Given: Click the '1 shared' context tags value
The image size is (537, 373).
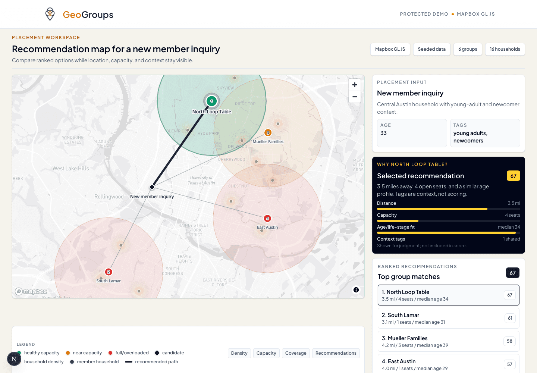Looking at the screenshot, I should click(x=512, y=239).
